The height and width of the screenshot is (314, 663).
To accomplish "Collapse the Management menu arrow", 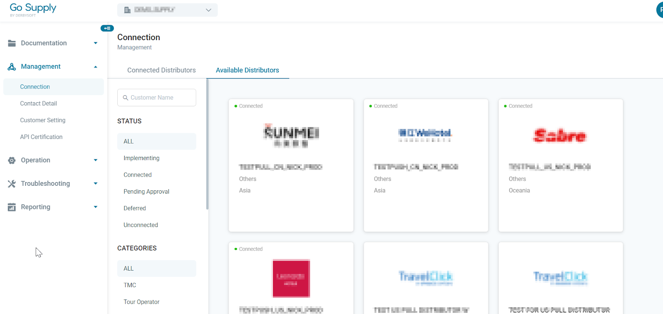I will point(96,67).
